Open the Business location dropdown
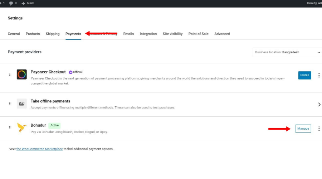This screenshot has width=322, height=179. click(287, 52)
